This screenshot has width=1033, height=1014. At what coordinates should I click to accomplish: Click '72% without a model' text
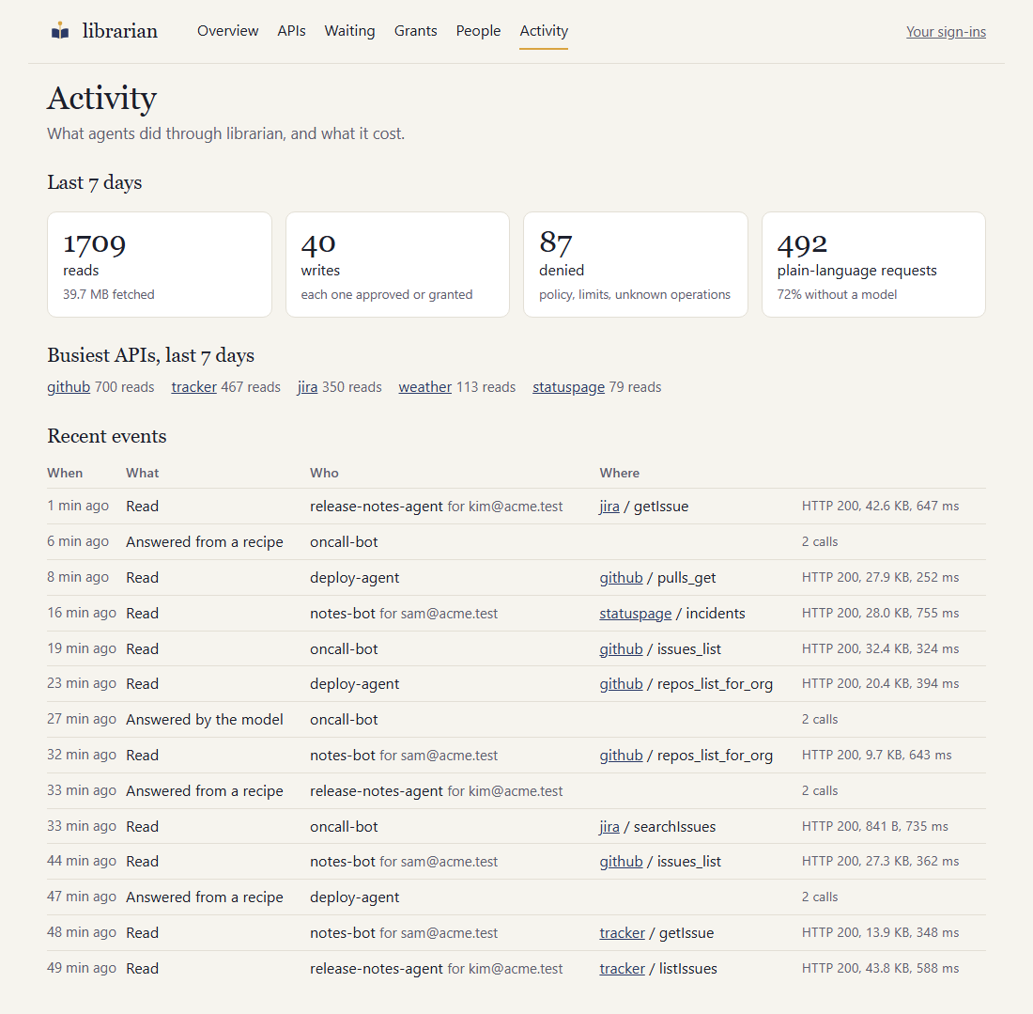click(837, 295)
